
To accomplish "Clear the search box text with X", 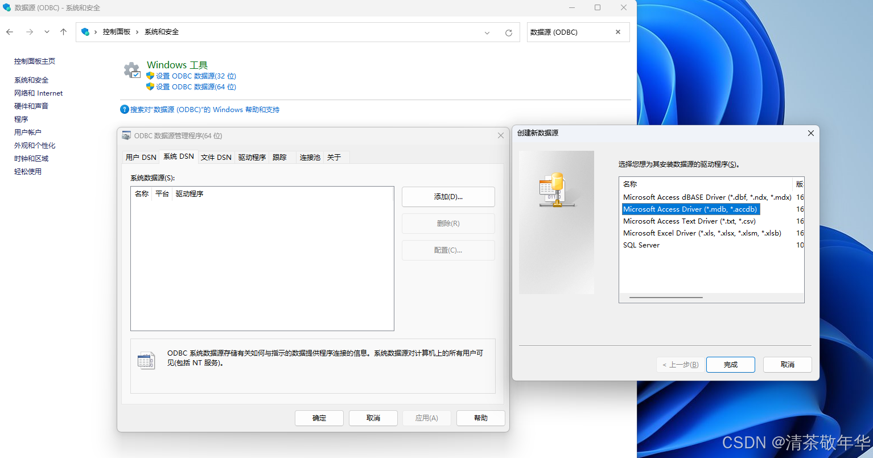I will tap(618, 32).
